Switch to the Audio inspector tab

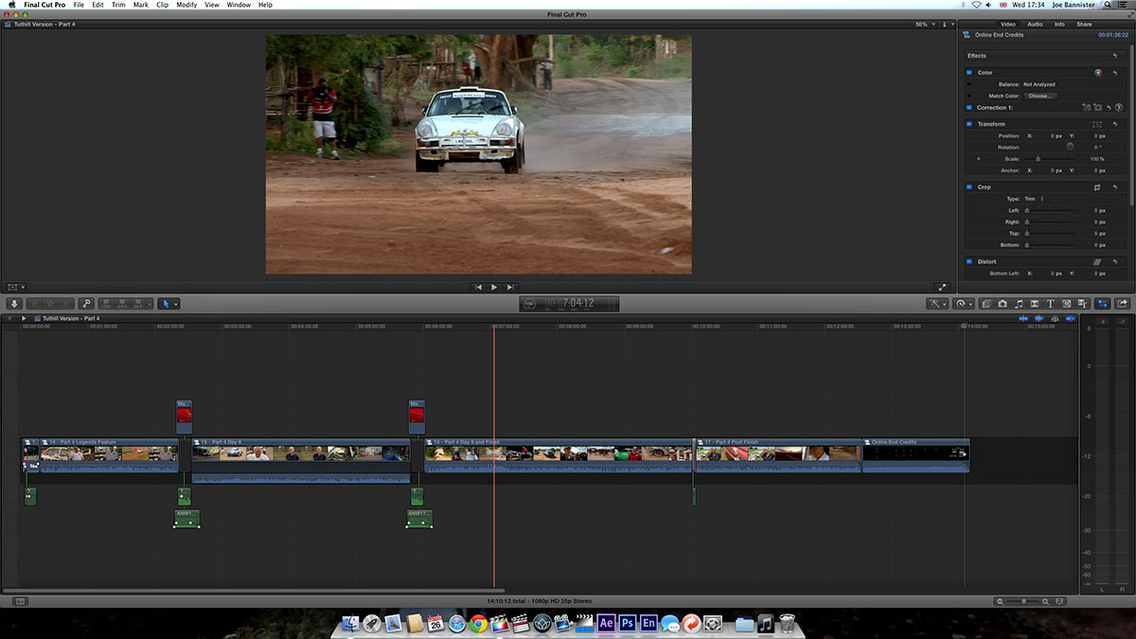[x=1035, y=24]
